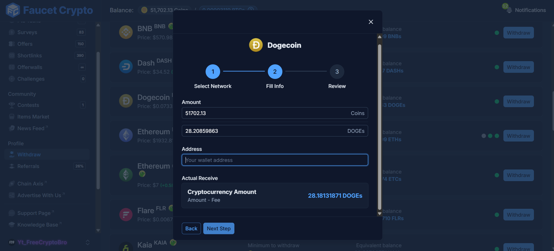554x251 pixels.
Task: Click the dialog scrollbar down arrow
Action: coord(380,214)
